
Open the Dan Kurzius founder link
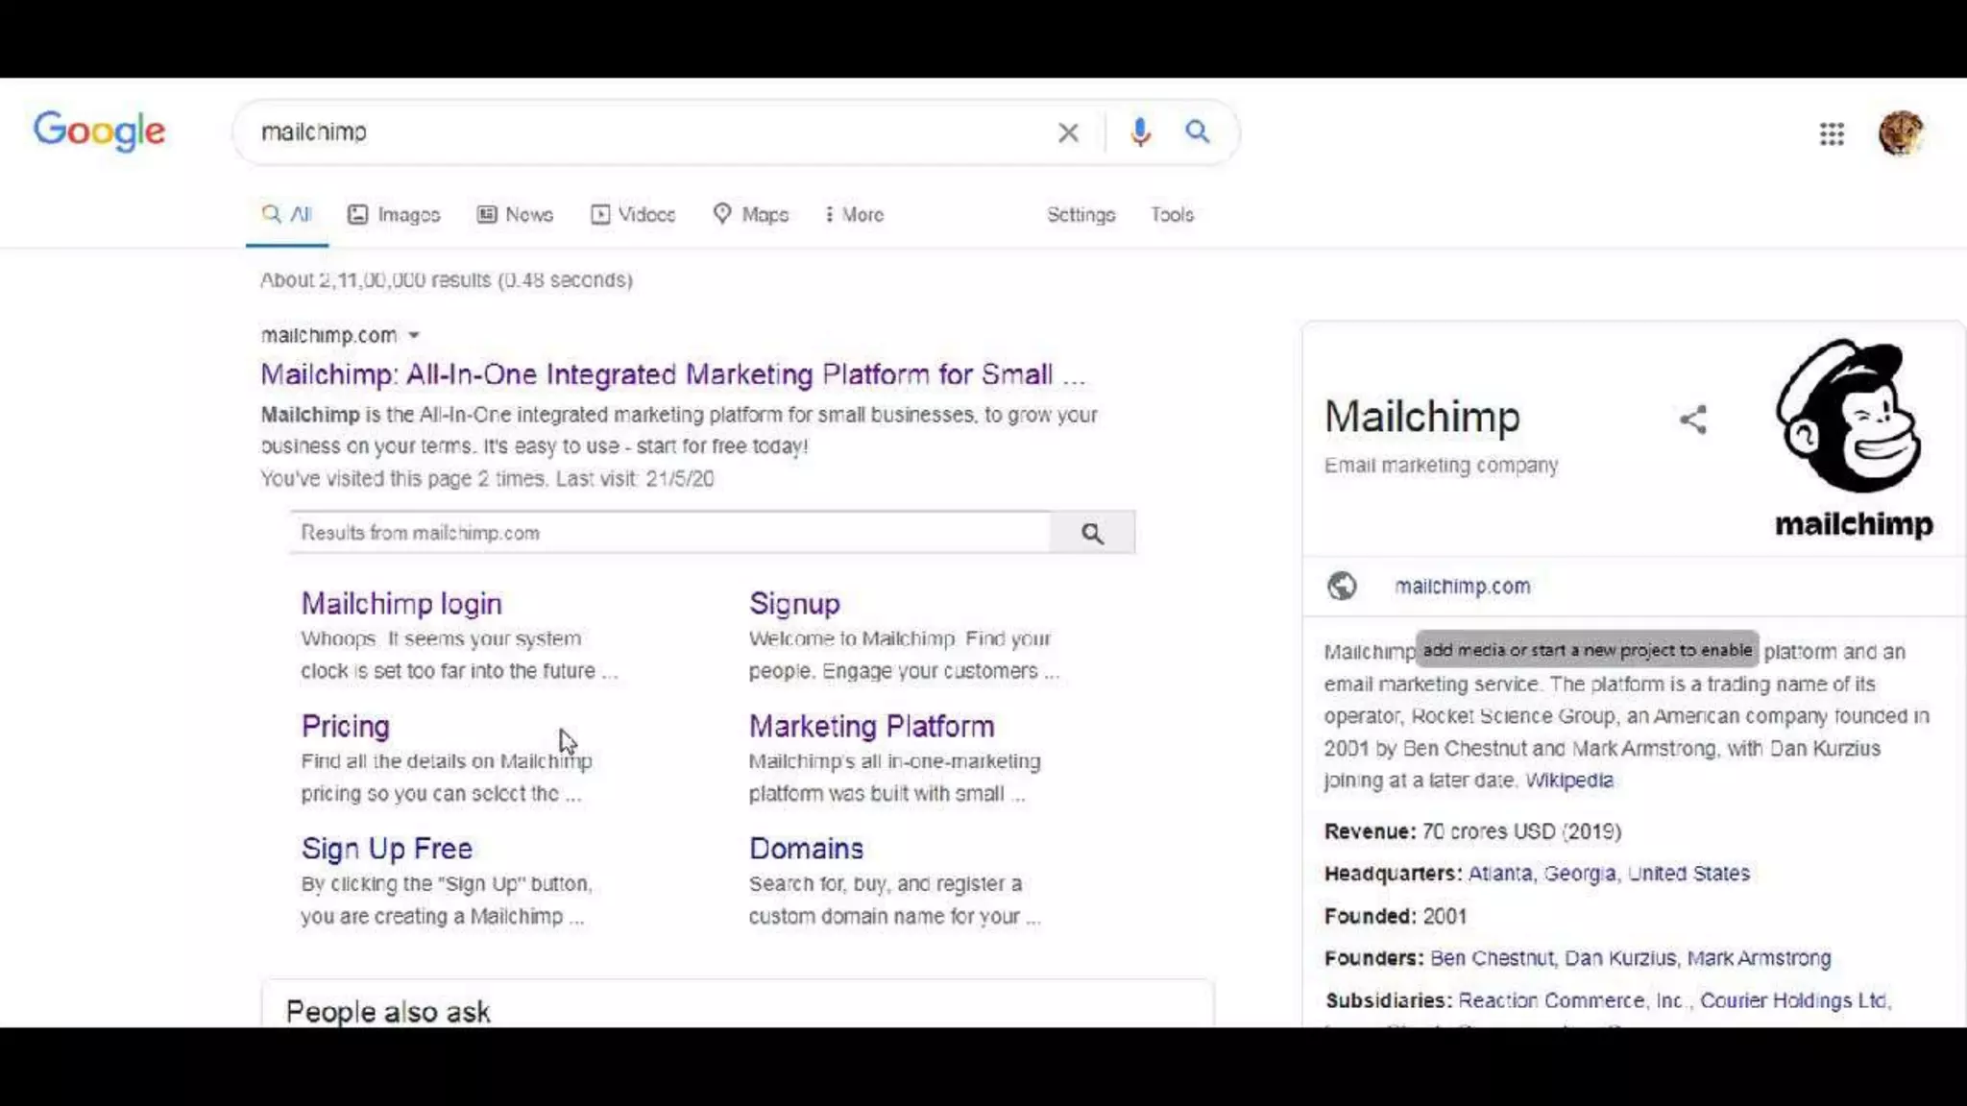pyautogui.click(x=1619, y=957)
